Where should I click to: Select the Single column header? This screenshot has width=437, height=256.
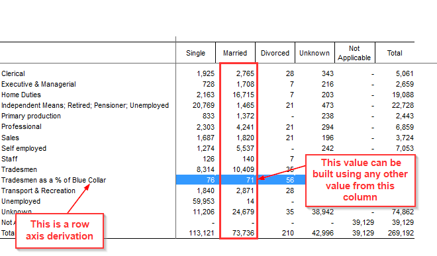pos(195,53)
